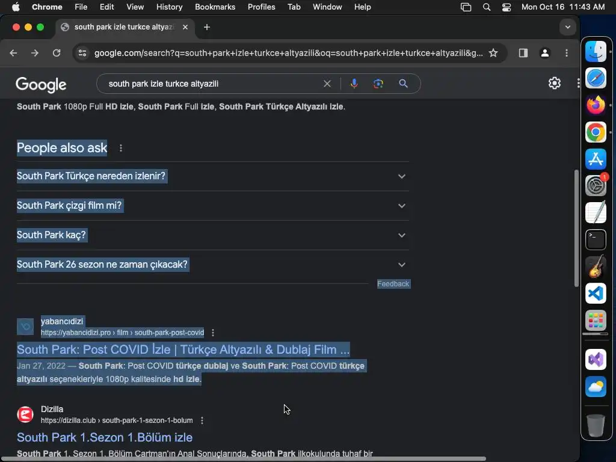Open System Settings from the Dock
This screenshot has height=462, width=616.
tap(596, 185)
